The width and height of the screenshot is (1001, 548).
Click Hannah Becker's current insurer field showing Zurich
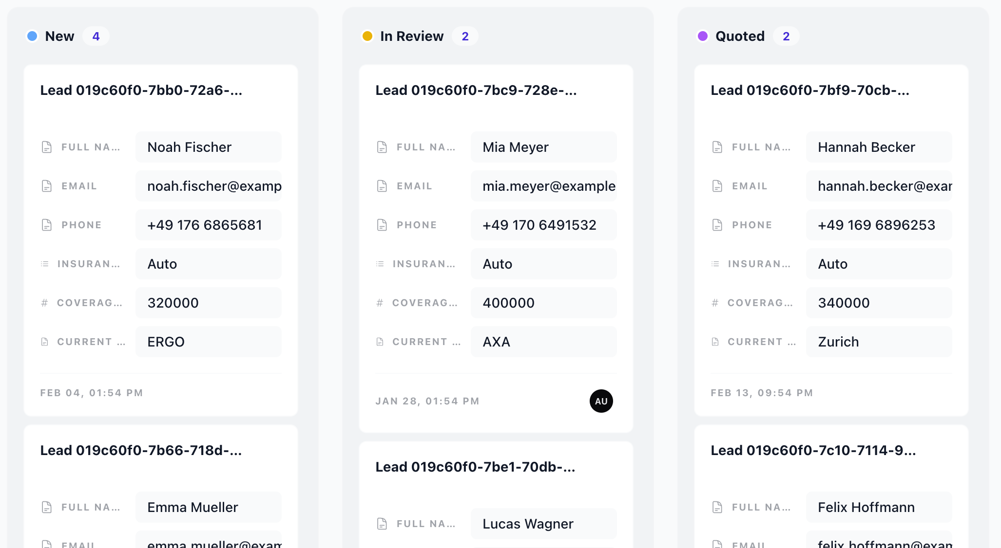pyautogui.click(x=879, y=342)
